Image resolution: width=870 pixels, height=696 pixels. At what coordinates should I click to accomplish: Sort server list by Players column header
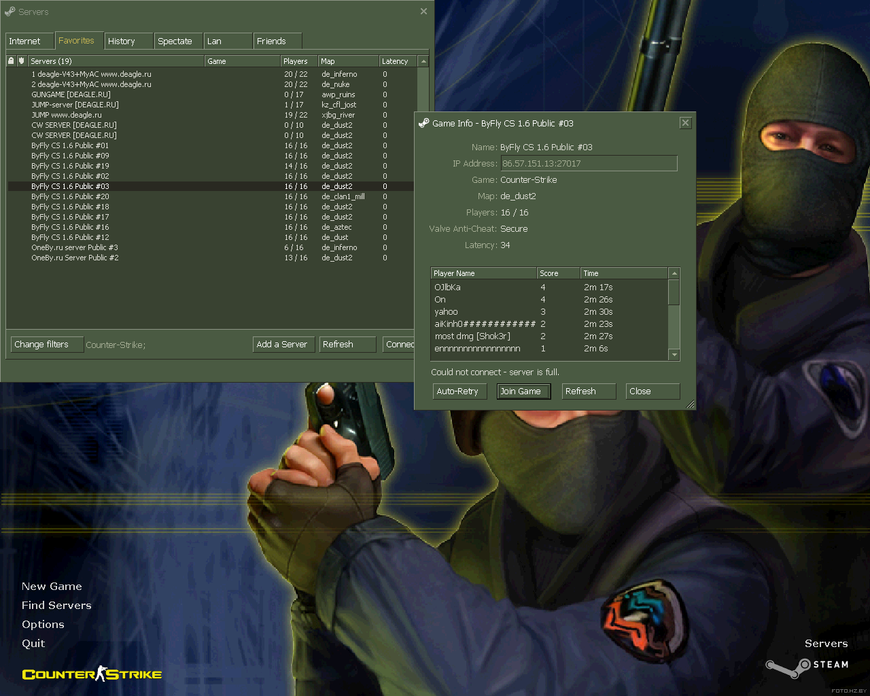(299, 61)
